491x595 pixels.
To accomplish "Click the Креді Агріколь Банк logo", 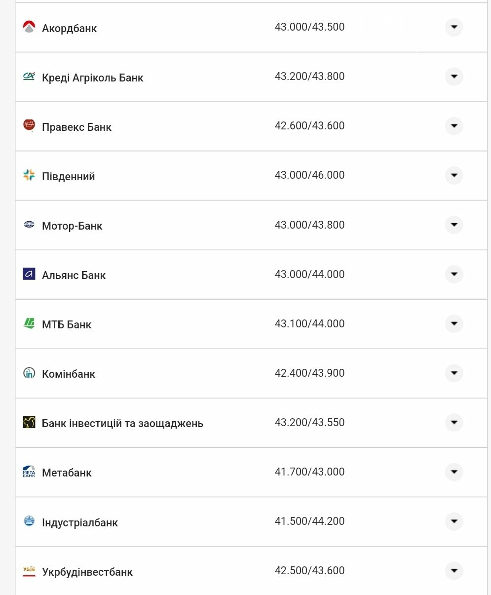I will [29, 77].
